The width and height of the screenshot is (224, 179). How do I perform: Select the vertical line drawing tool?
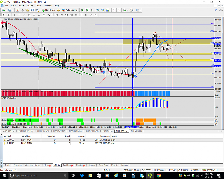(x=14, y=15)
